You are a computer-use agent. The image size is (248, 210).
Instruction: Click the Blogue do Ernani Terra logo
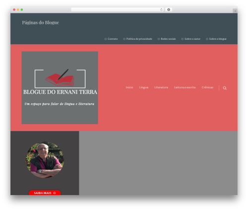pos(60,88)
